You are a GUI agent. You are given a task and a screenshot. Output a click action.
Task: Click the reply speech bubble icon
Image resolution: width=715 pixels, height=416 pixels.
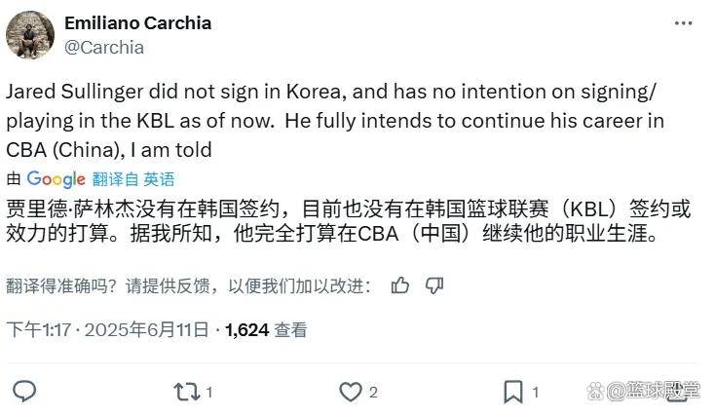pyautogui.click(x=24, y=391)
